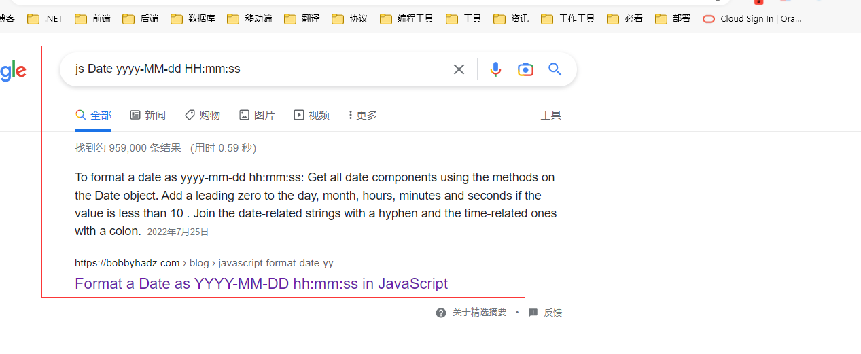861x354 pixels.
Task: Open the .NET bookmarks folder
Action: point(45,19)
